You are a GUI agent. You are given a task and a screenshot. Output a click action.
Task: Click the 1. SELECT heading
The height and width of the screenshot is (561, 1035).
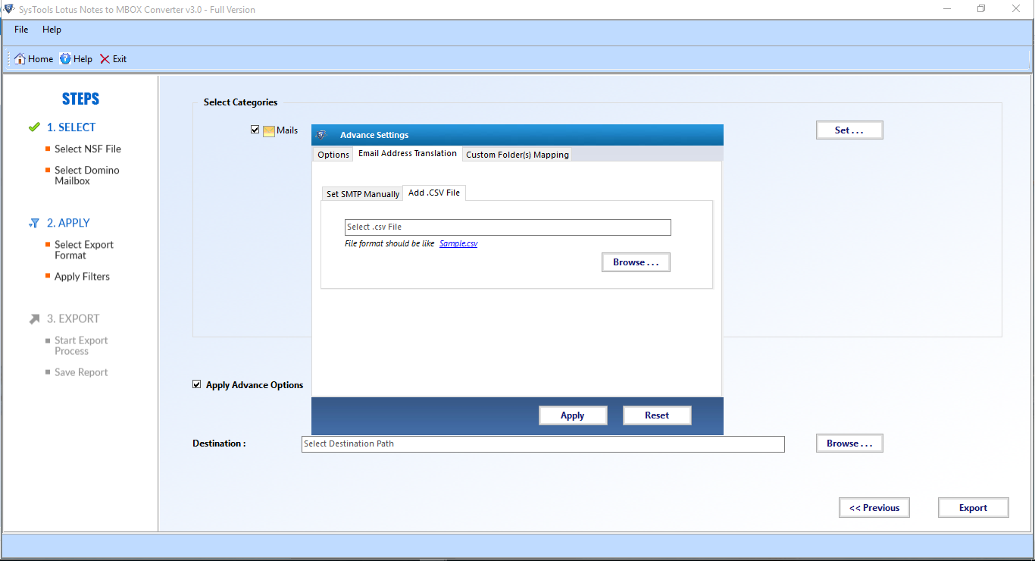pyautogui.click(x=71, y=127)
